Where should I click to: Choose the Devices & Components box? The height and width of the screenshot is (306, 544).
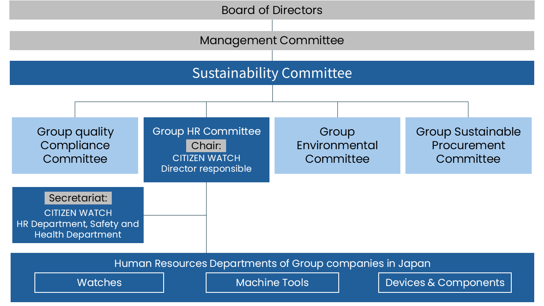click(x=445, y=283)
